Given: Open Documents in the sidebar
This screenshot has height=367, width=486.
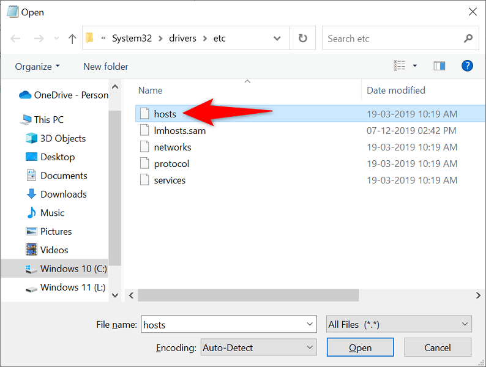Looking at the screenshot, I should coord(57,176).
